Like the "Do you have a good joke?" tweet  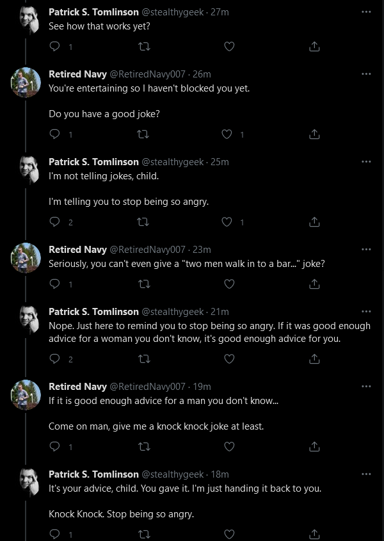coord(227,134)
